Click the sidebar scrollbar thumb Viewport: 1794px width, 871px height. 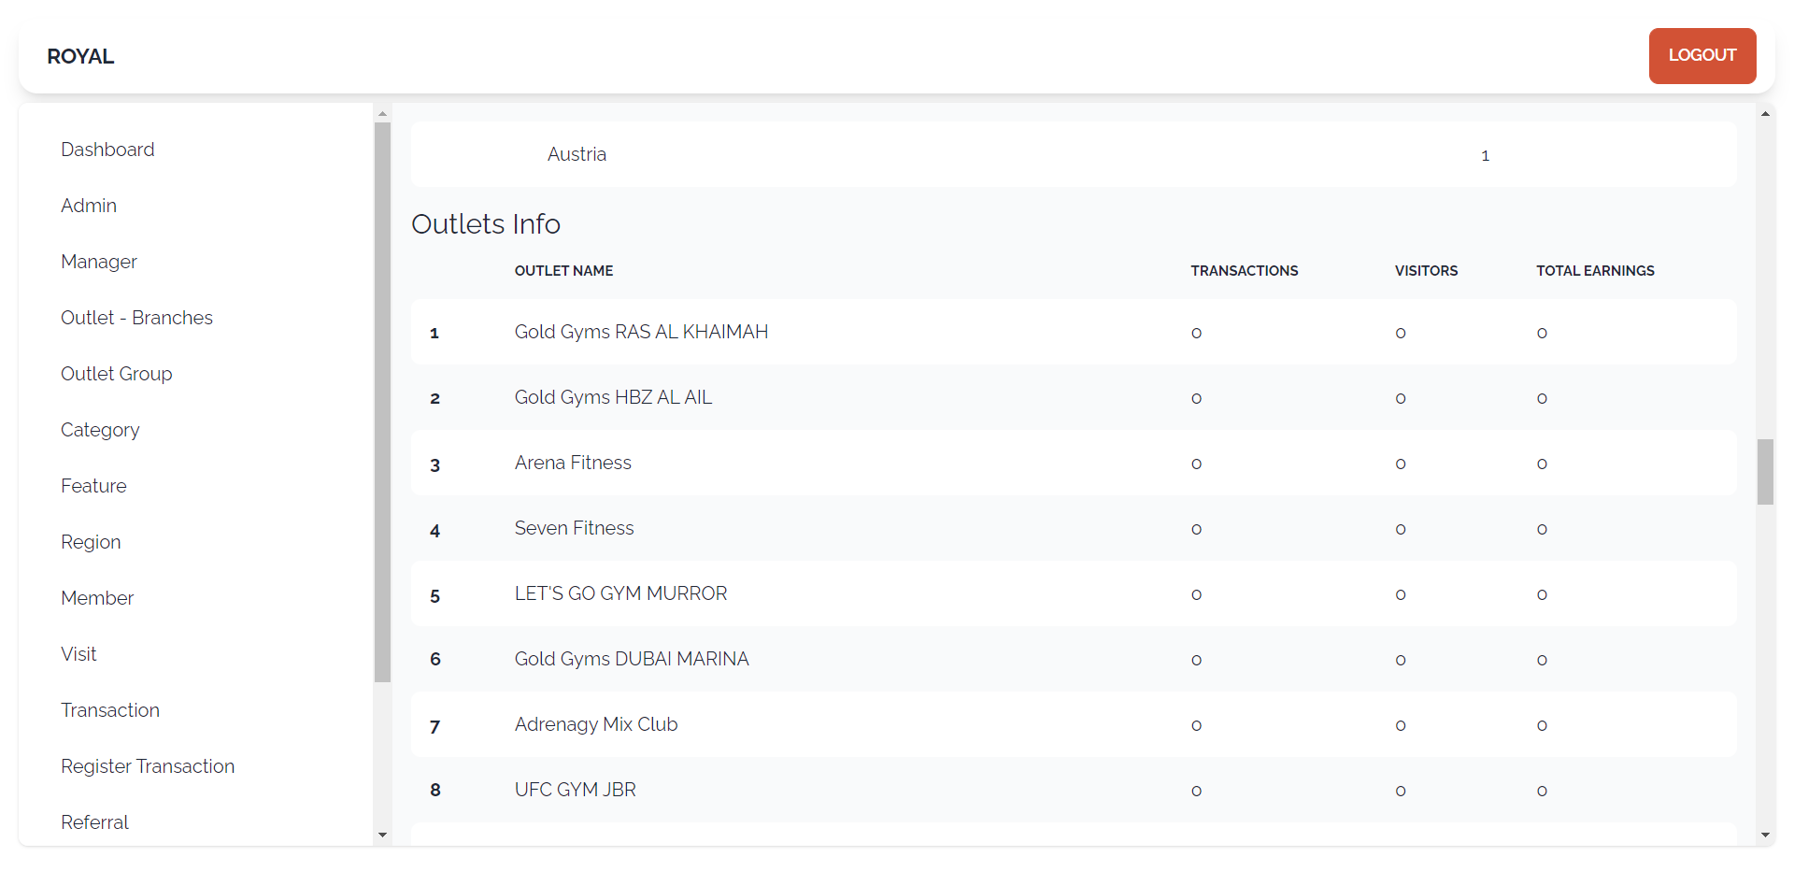click(382, 402)
